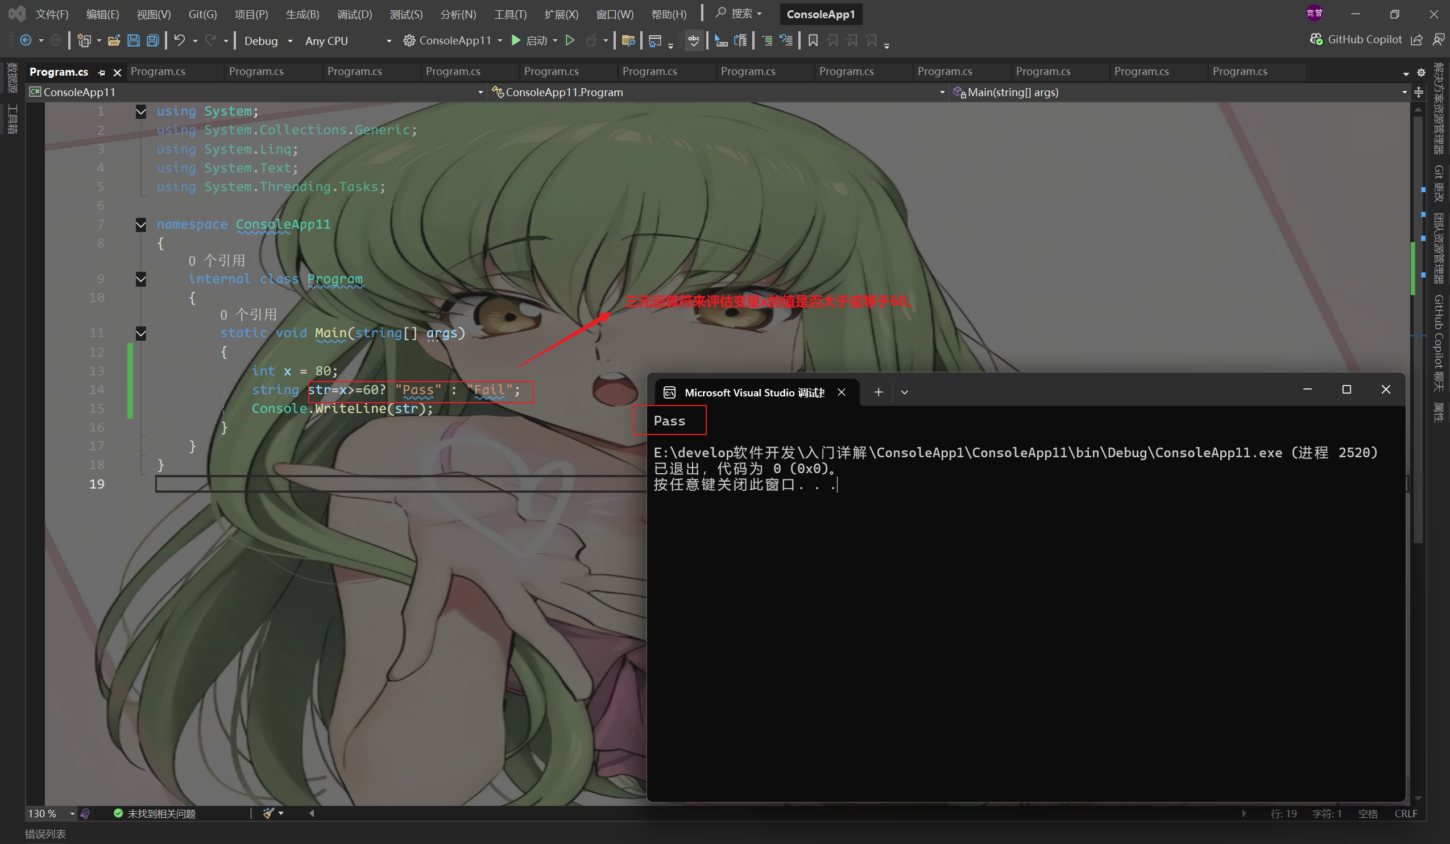Image resolution: width=1450 pixels, height=844 pixels.
Task: Click the New Project toolbar icon
Action: 84,40
